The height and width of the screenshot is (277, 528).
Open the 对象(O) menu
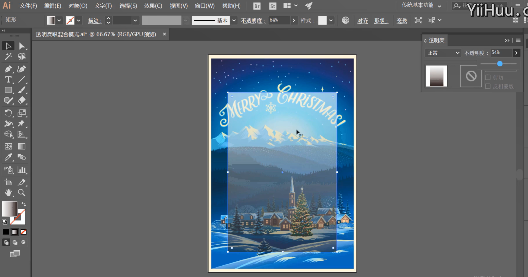pyautogui.click(x=78, y=6)
